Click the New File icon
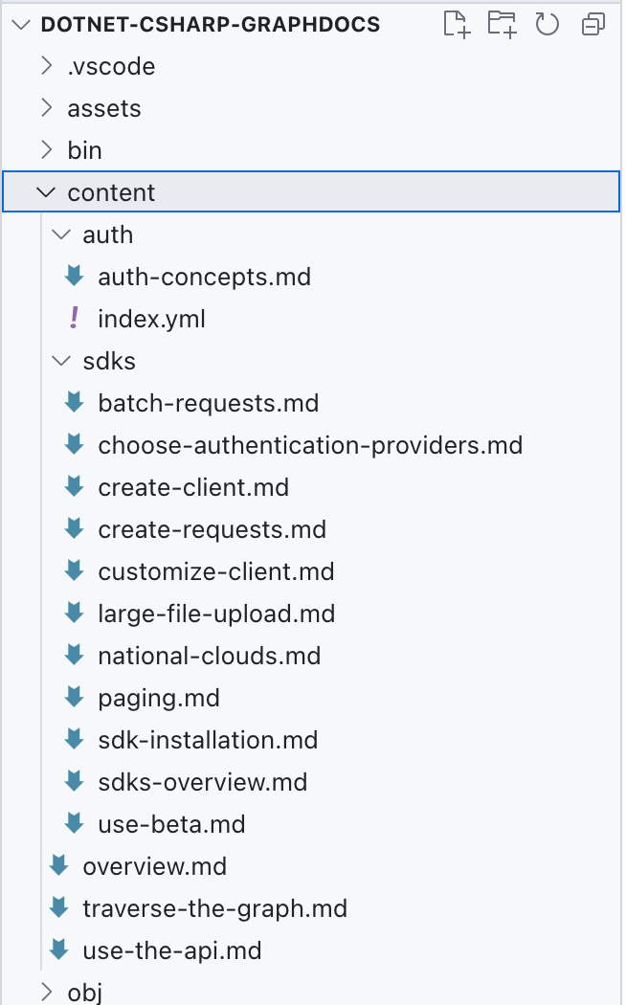The height and width of the screenshot is (1005, 626). pyautogui.click(x=458, y=24)
